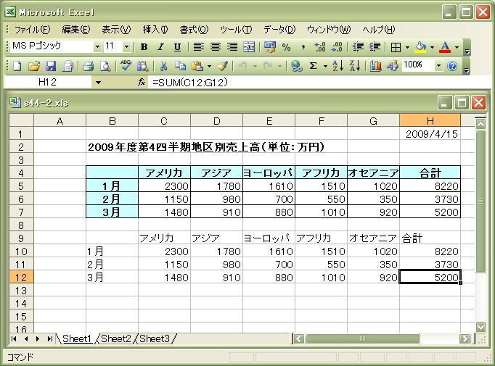Sort Descending Z to A

click(x=355, y=66)
